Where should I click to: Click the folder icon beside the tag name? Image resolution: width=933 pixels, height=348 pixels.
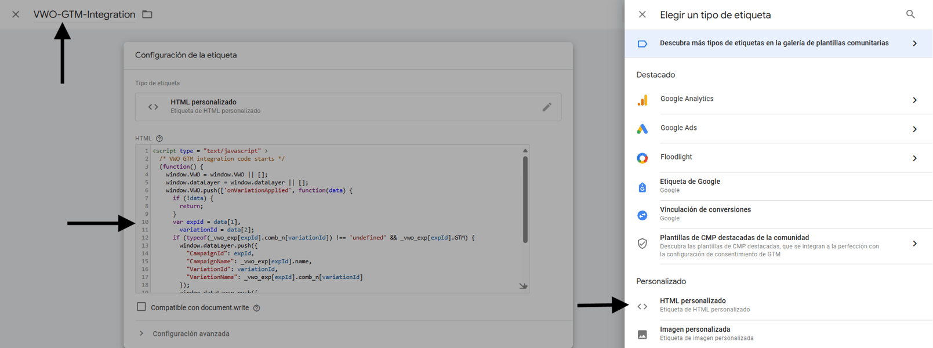147,14
